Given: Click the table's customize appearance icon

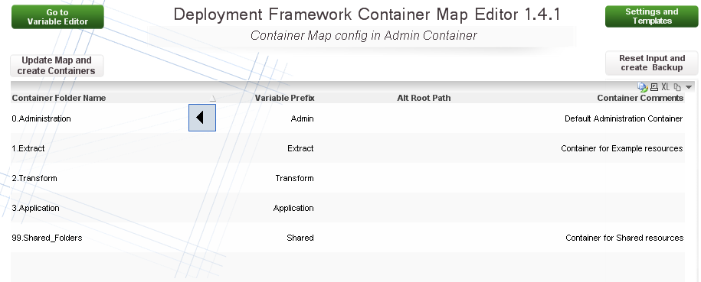Looking at the screenshot, I should point(643,87).
